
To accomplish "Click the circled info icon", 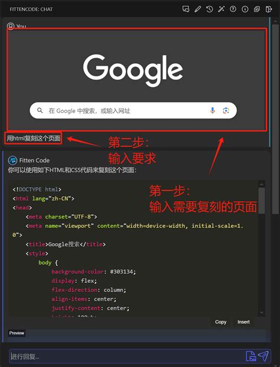I will coord(245,9).
